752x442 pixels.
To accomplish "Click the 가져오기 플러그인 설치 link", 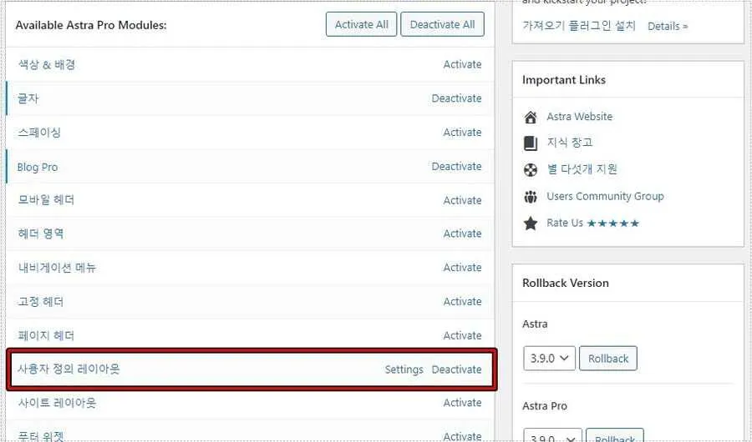I will (x=579, y=26).
